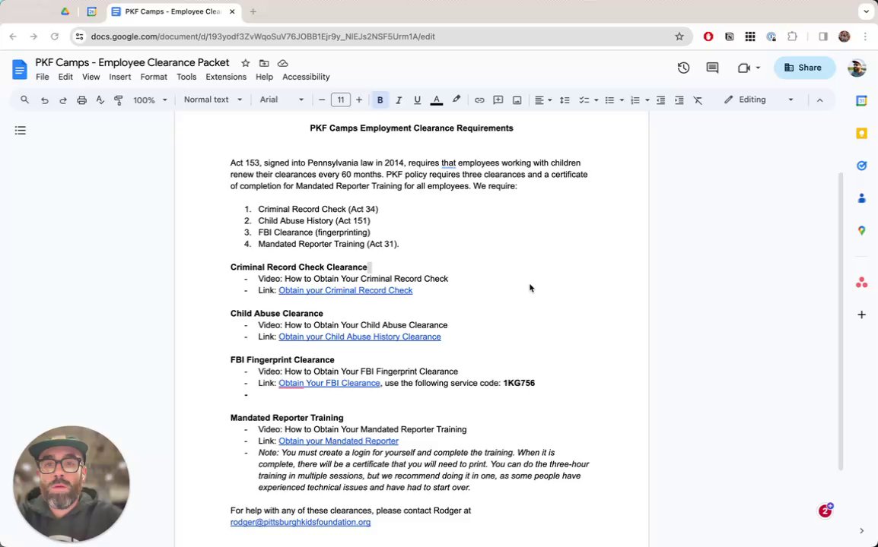Open the View menu

point(91,77)
